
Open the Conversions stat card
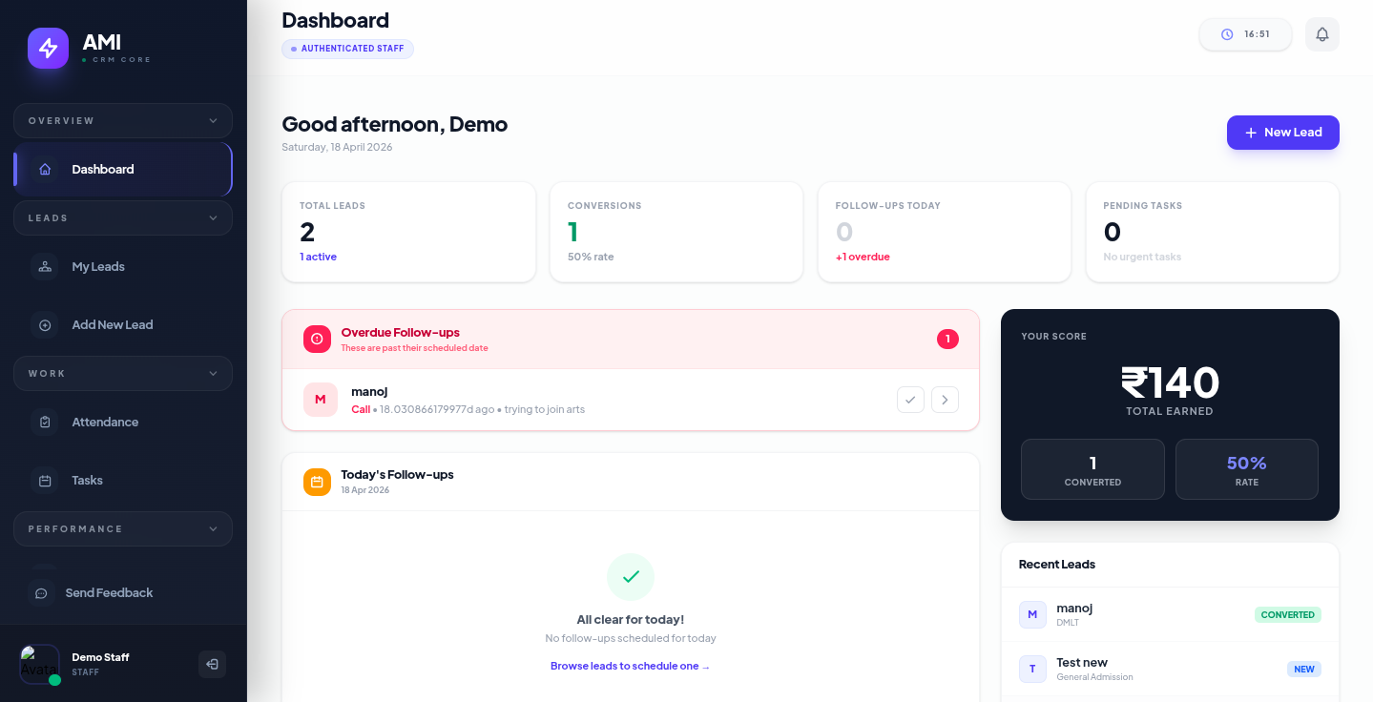[676, 232]
